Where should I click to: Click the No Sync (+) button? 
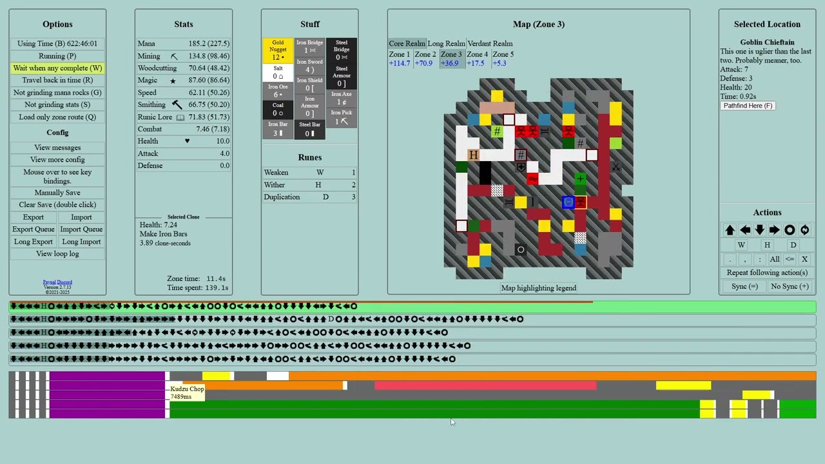[x=790, y=287]
